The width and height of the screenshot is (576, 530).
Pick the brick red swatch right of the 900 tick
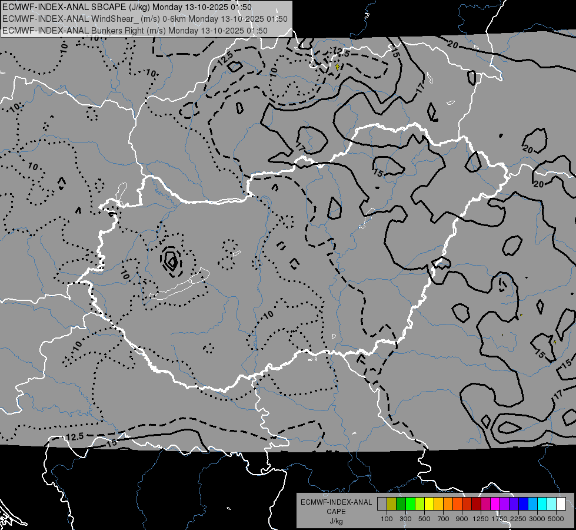click(467, 504)
